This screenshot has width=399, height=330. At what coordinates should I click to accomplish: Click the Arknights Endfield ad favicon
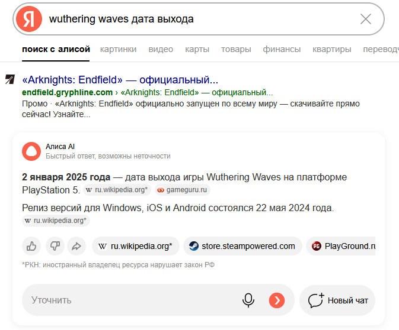[x=10, y=79]
